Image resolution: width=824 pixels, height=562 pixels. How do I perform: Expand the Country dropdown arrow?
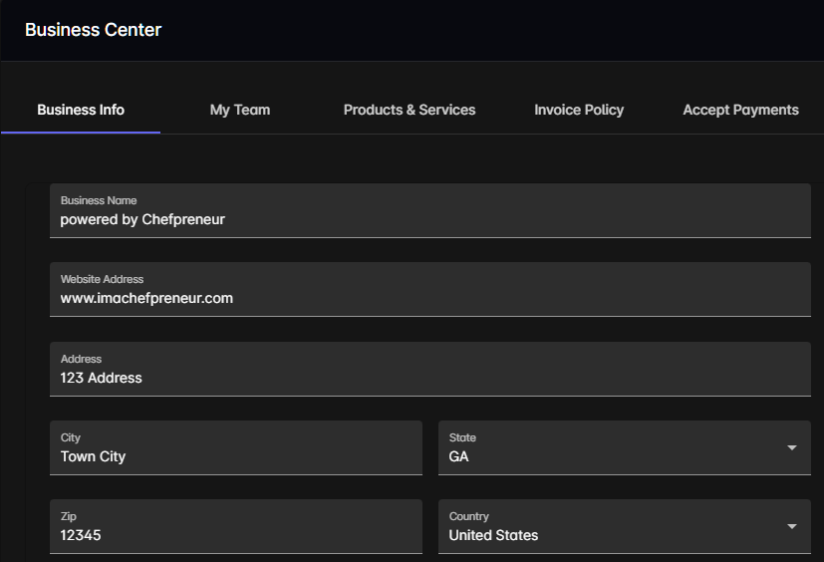[x=791, y=526]
